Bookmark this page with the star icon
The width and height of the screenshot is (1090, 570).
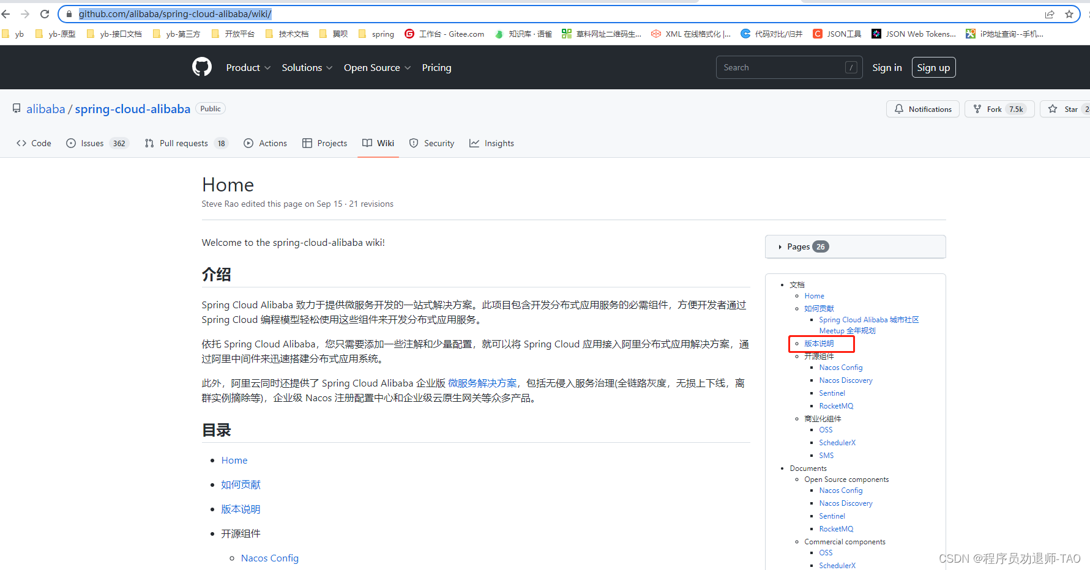click(x=1069, y=14)
